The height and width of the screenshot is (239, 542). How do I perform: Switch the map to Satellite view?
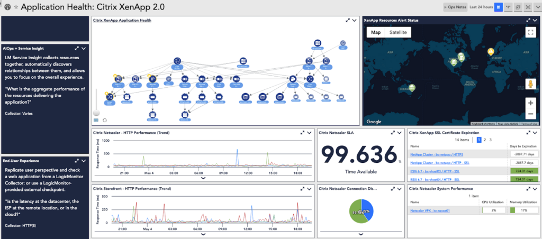click(398, 32)
